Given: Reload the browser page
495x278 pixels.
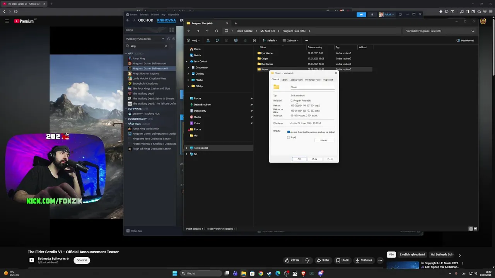Looking at the screenshot, I should [x=16, y=12].
